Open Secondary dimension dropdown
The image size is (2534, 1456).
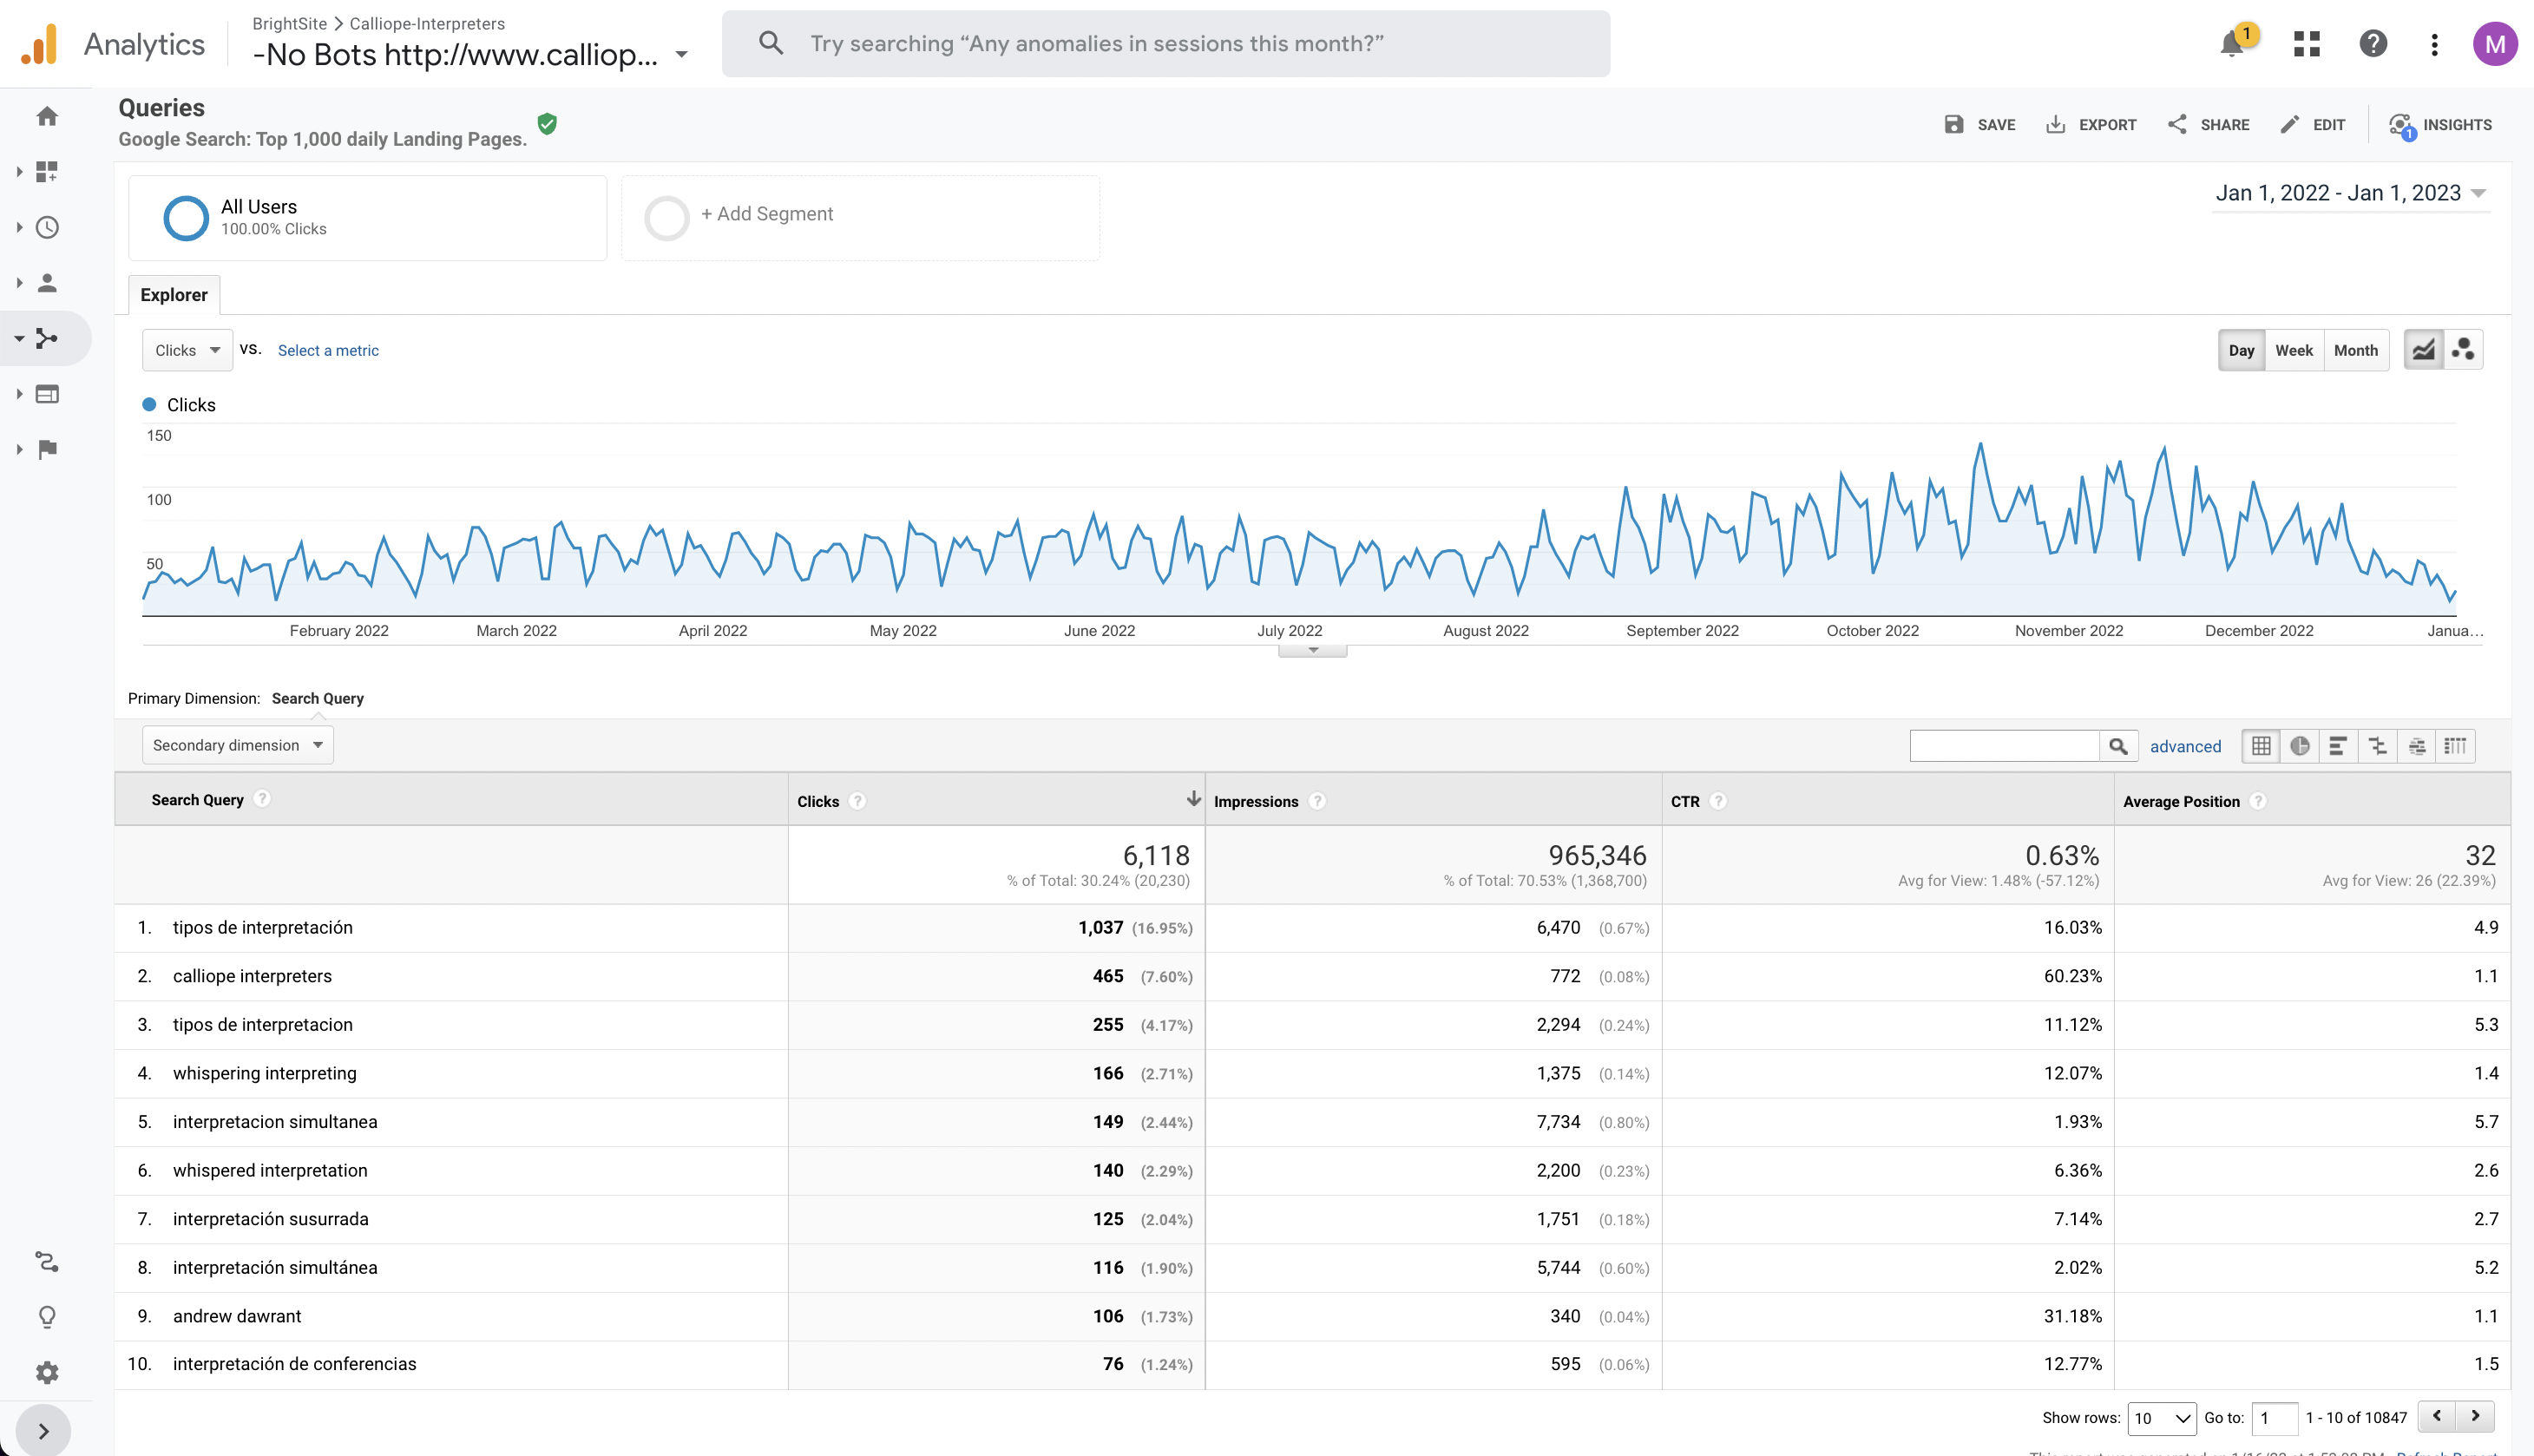pyautogui.click(x=237, y=745)
